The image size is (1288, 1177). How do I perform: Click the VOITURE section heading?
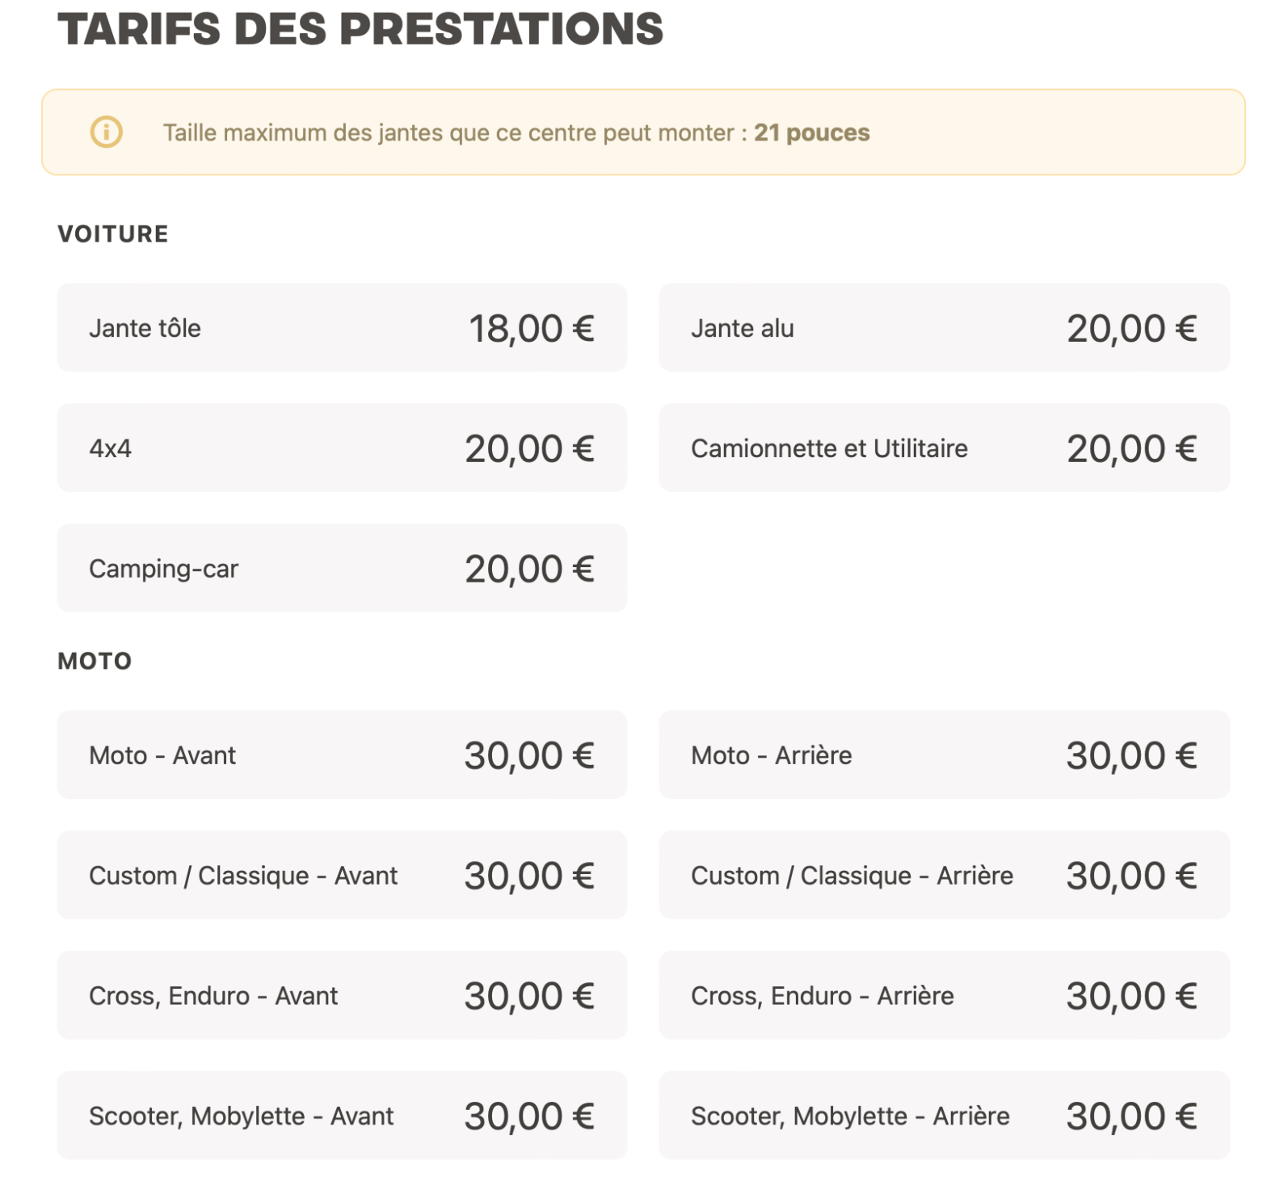(113, 234)
